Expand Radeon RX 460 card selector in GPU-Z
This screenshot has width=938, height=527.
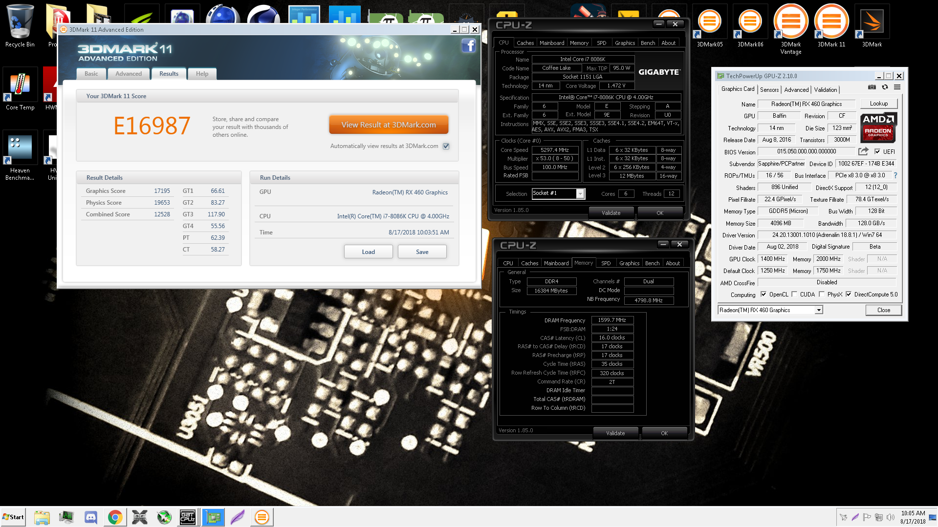818,310
